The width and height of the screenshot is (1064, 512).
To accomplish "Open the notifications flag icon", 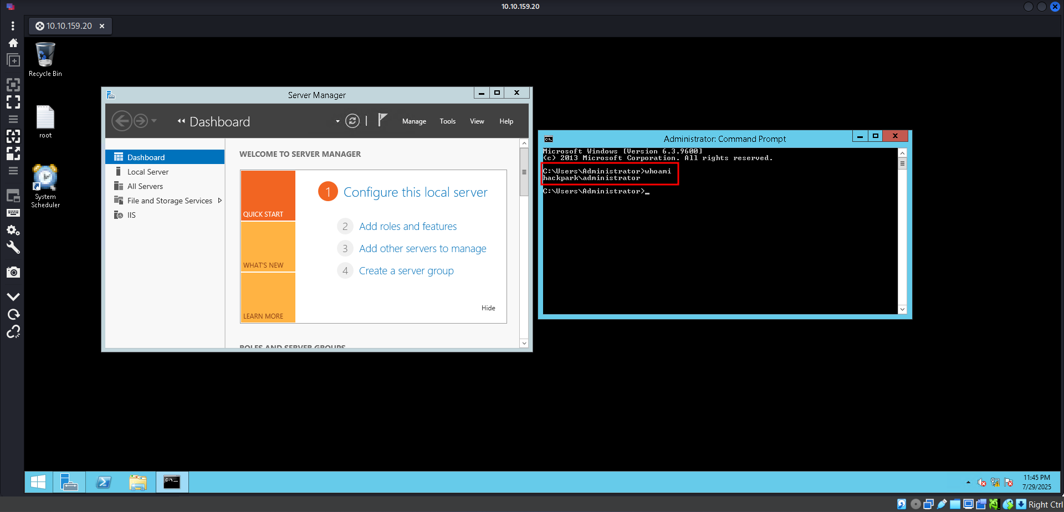I will tap(382, 120).
